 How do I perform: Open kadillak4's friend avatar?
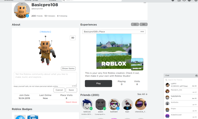click(114, 104)
